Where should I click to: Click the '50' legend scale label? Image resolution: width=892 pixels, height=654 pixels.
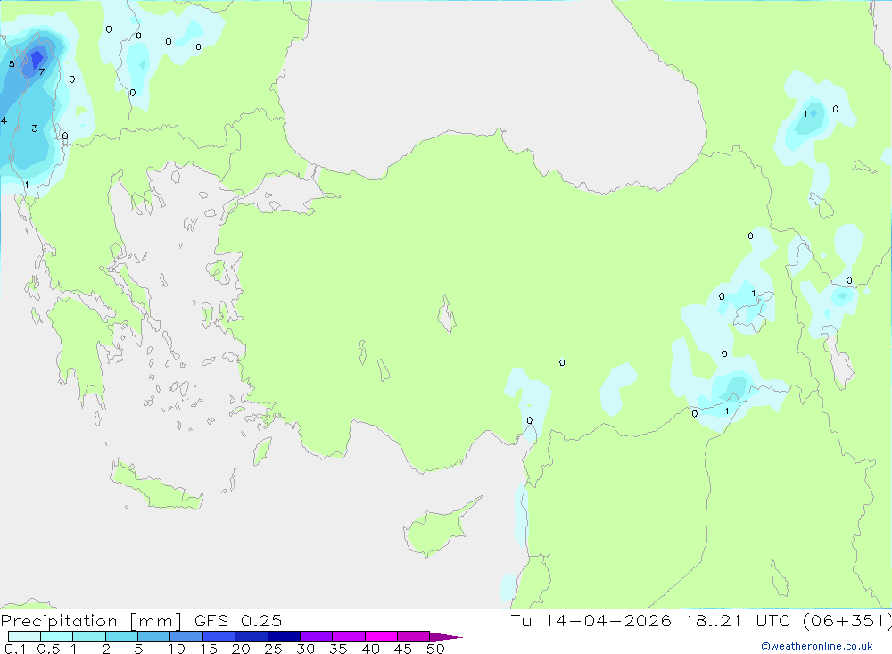coord(436,649)
